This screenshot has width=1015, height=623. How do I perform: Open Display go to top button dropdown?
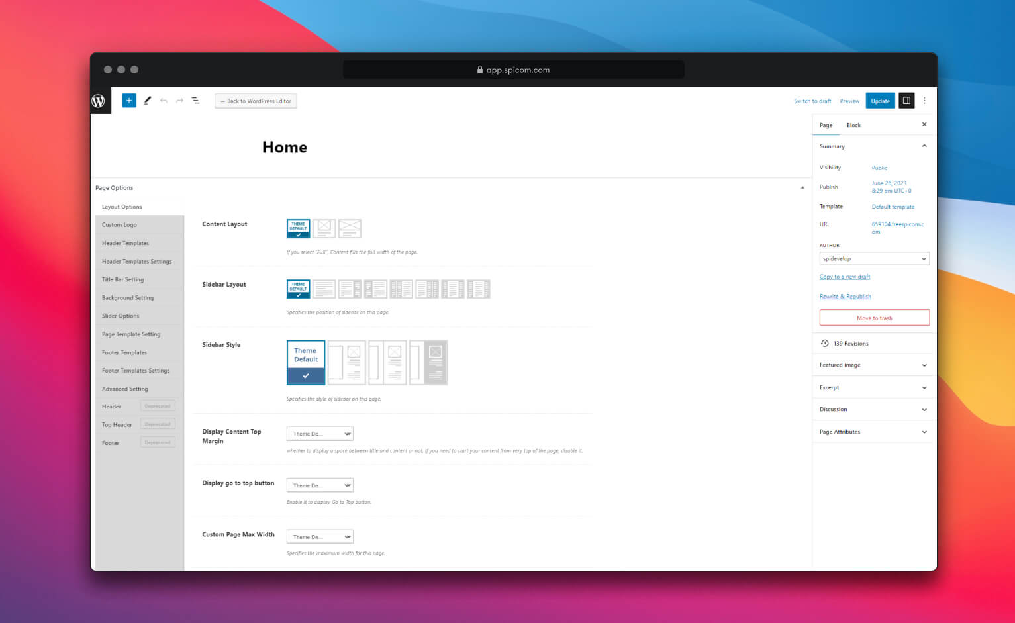point(320,485)
